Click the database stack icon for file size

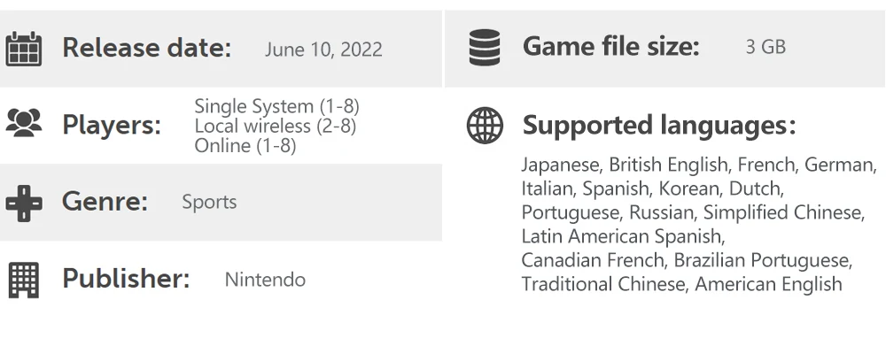coord(485,48)
